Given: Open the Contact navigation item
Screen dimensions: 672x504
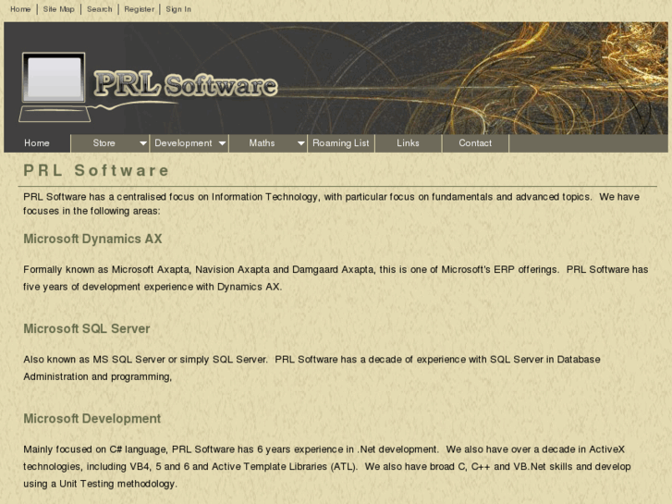Looking at the screenshot, I should pyautogui.click(x=475, y=143).
